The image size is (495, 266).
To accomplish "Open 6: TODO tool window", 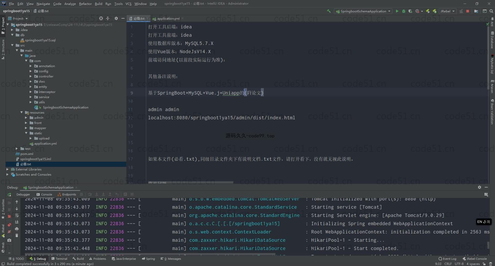I will [x=16, y=259].
